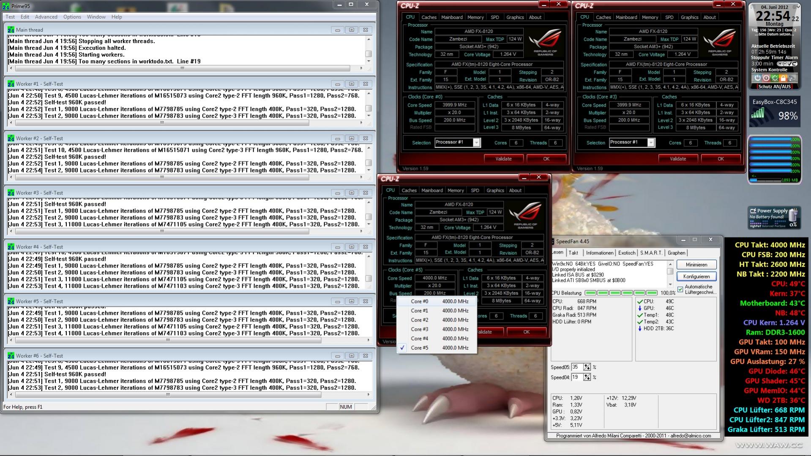Open the S.M.A.R.T. tab in SpeedFan
Image resolution: width=811 pixels, height=456 pixels.
(x=651, y=253)
